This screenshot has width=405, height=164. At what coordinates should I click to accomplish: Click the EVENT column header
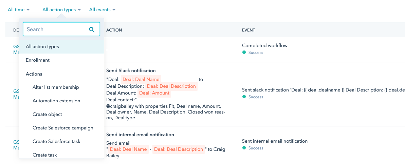(248, 30)
